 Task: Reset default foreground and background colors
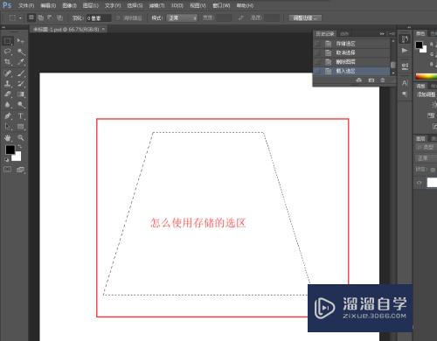tap(6, 159)
